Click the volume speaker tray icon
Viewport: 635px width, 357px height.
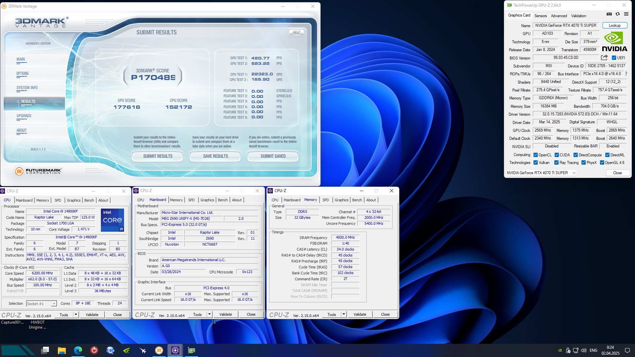(584, 350)
